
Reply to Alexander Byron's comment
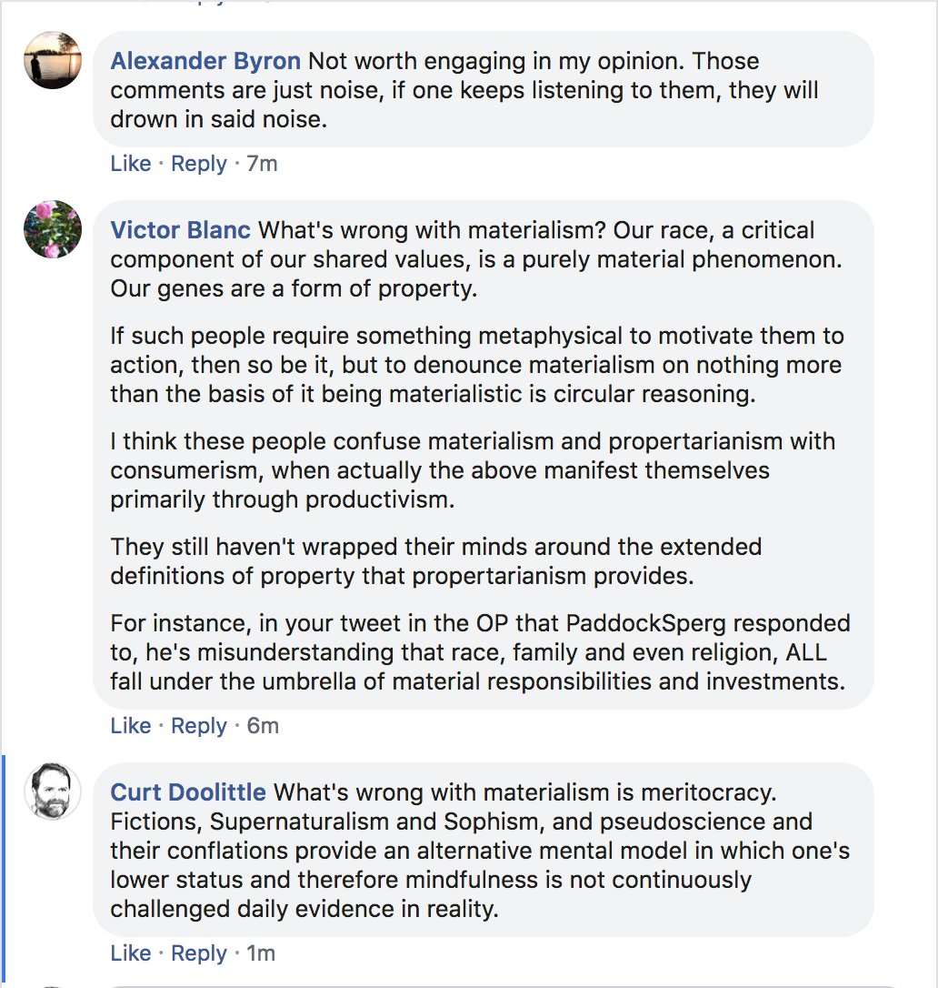[x=198, y=164]
